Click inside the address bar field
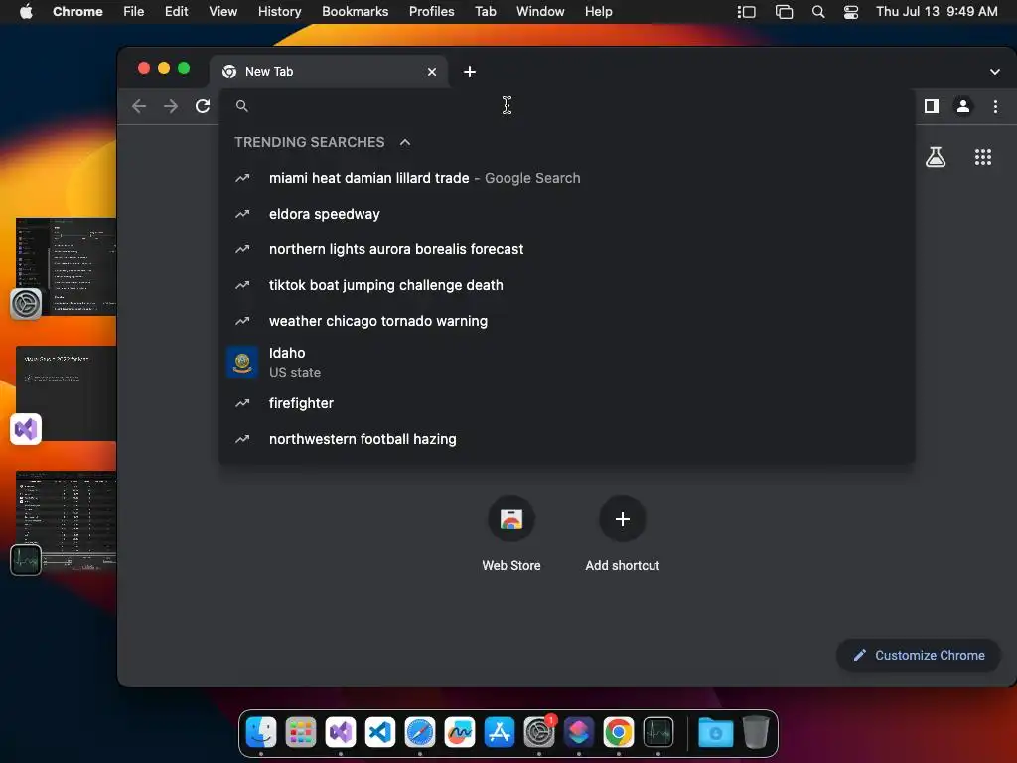Screen dimensions: 1017x763 pos(567,106)
